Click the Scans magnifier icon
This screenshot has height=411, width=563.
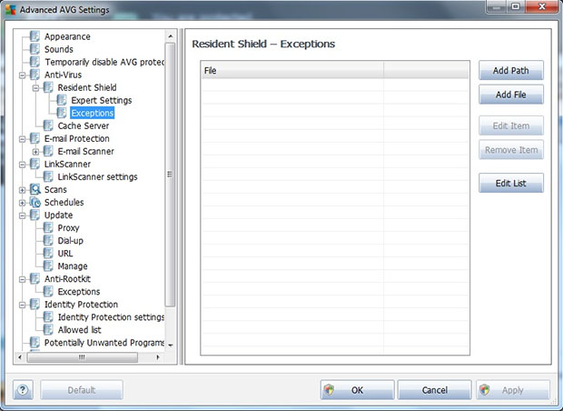(35, 189)
